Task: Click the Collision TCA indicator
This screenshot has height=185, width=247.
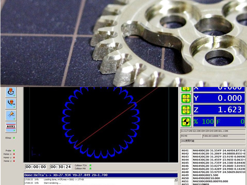Action: tap(90, 165)
